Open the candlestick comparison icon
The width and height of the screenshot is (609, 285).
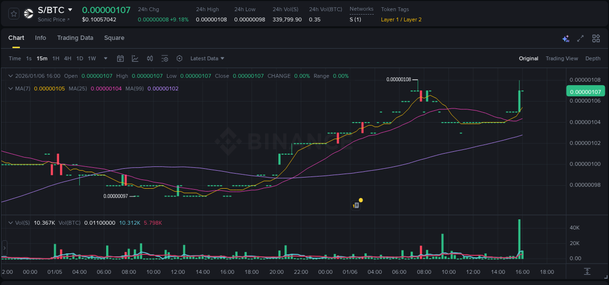pyautogui.click(x=150, y=58)
